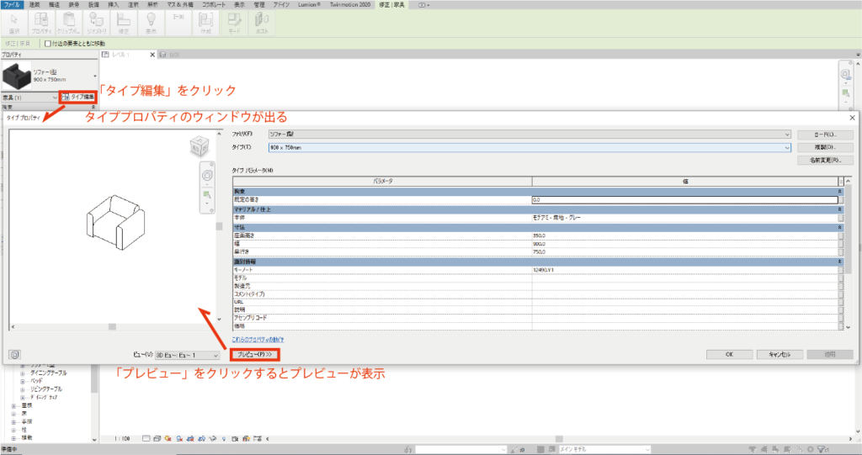862x455 pixels.
Task: Expand the 床 node in project browser
Action: click(x=13, y=414)
